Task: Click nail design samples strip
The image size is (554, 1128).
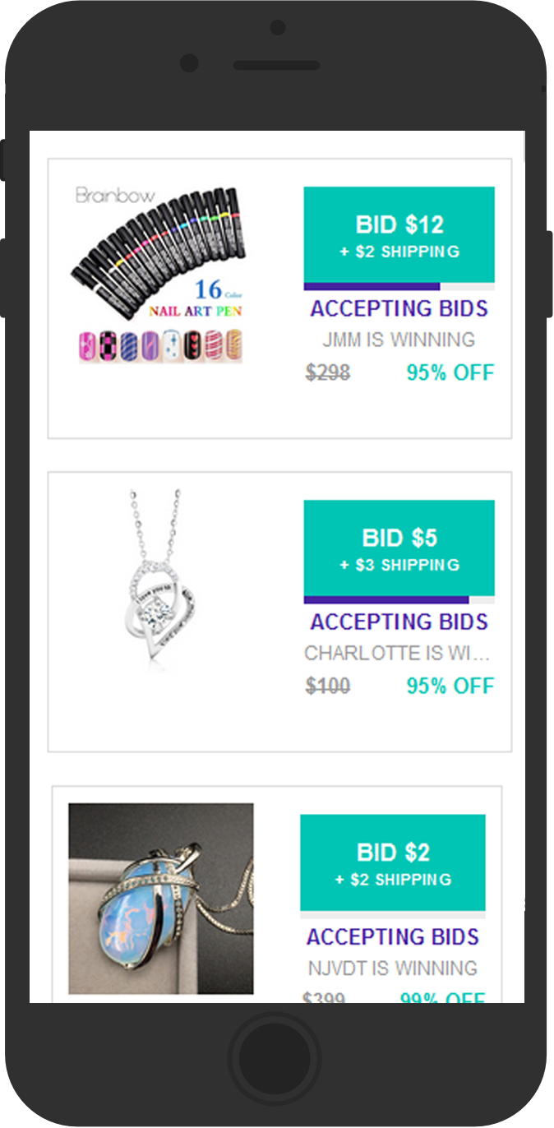Action: [x=161, y=345]
